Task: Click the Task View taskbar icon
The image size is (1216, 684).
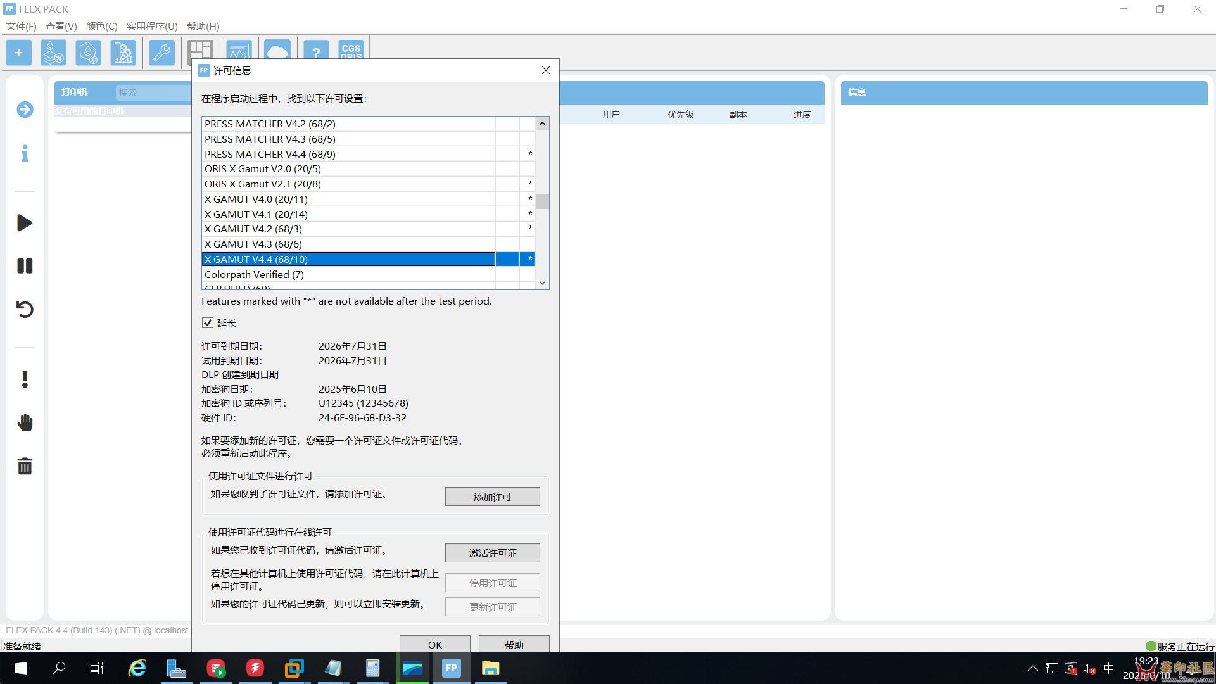Action: tap(97, 668)
